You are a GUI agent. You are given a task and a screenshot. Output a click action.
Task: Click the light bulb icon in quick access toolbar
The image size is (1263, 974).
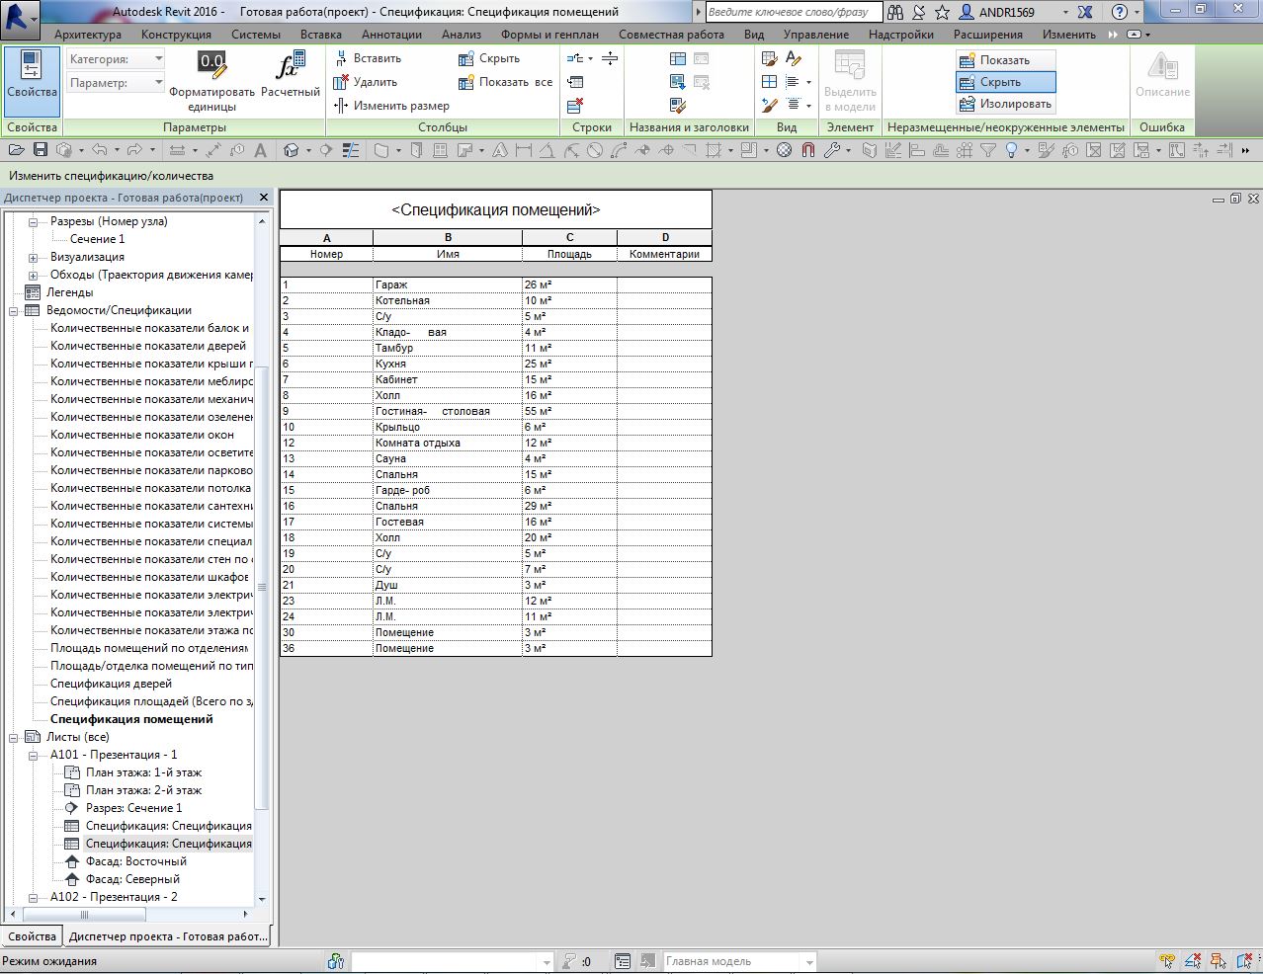coord(1011,150)
